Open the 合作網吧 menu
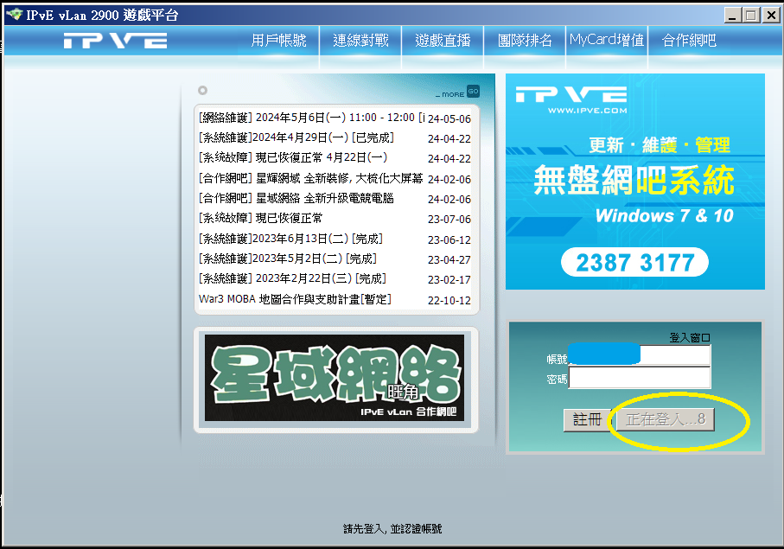Viewport: 784px width, 549px height. tap(689, 40)
